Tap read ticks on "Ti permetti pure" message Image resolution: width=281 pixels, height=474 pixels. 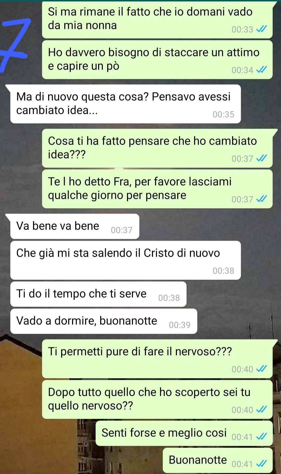click(x=261, y=369)
